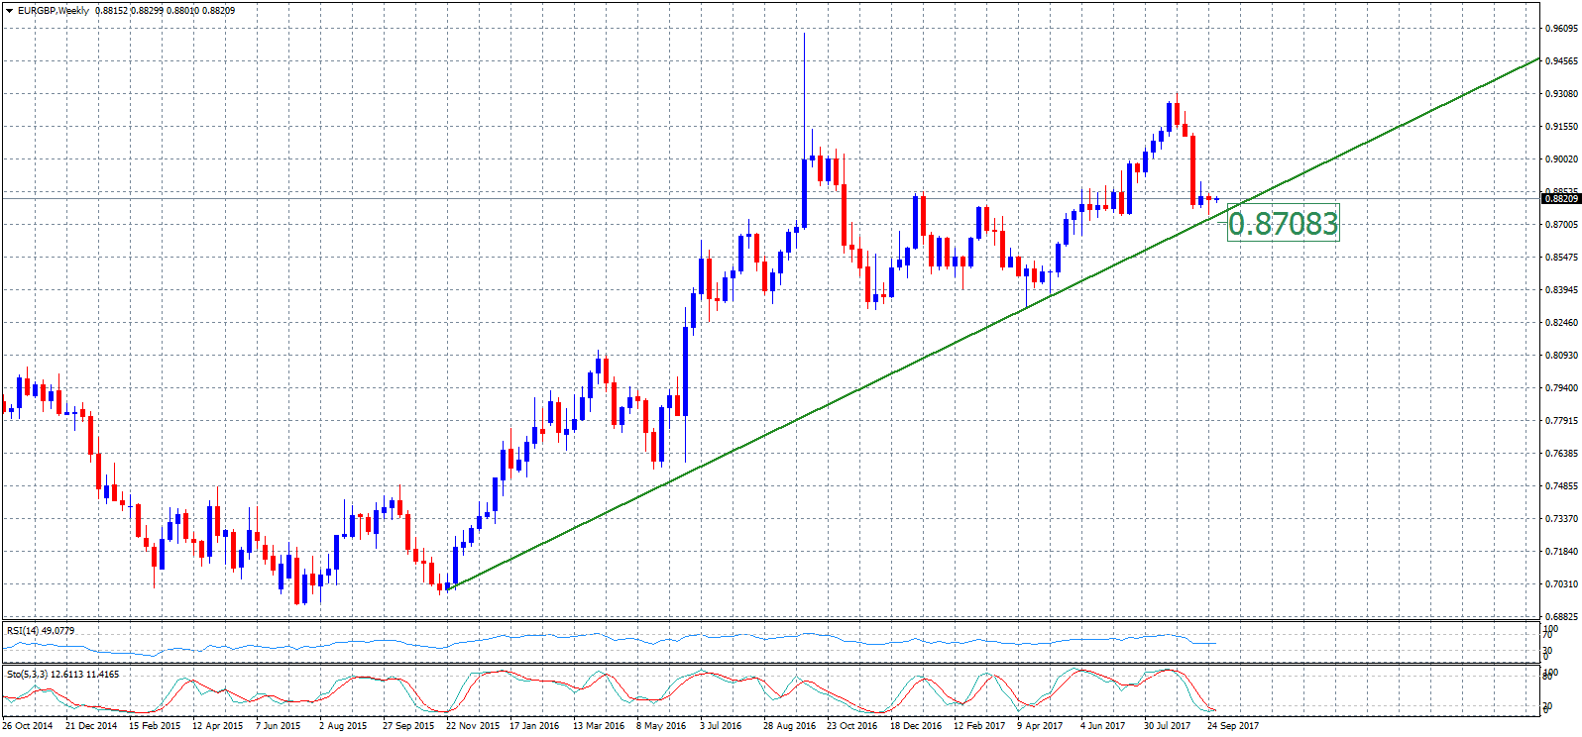The height and width of the screenshot is (737, 1582).
Task: Click the horizontal current price line
Action: point(396,198)
